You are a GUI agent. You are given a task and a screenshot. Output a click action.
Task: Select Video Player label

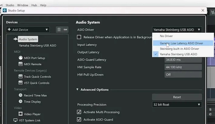point(32,114)
